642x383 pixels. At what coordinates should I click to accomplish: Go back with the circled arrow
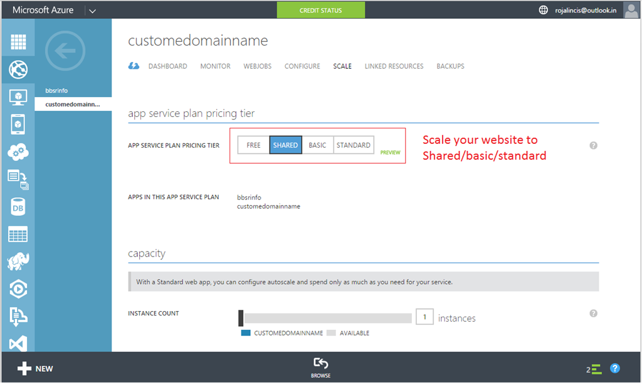(65, 51)
